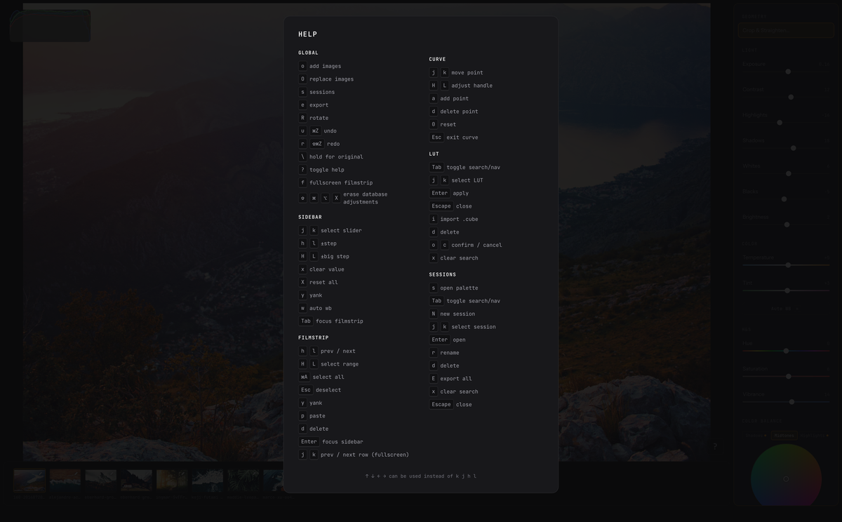Viewport: 842px width, 522px height.
Task: Click the 'auto wb' shortcut row
Action: click(315, 308)
